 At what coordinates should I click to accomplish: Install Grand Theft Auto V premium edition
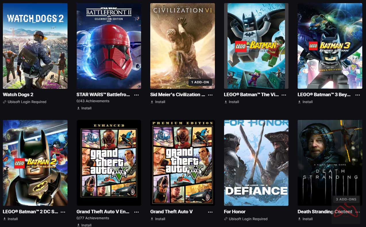(158, 219)
